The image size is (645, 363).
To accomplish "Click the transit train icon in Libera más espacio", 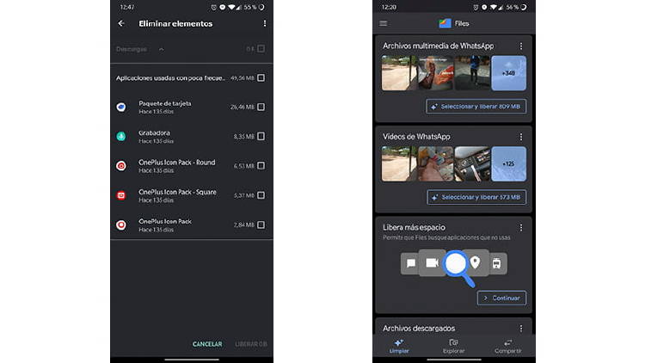I will tap(497, 263).
